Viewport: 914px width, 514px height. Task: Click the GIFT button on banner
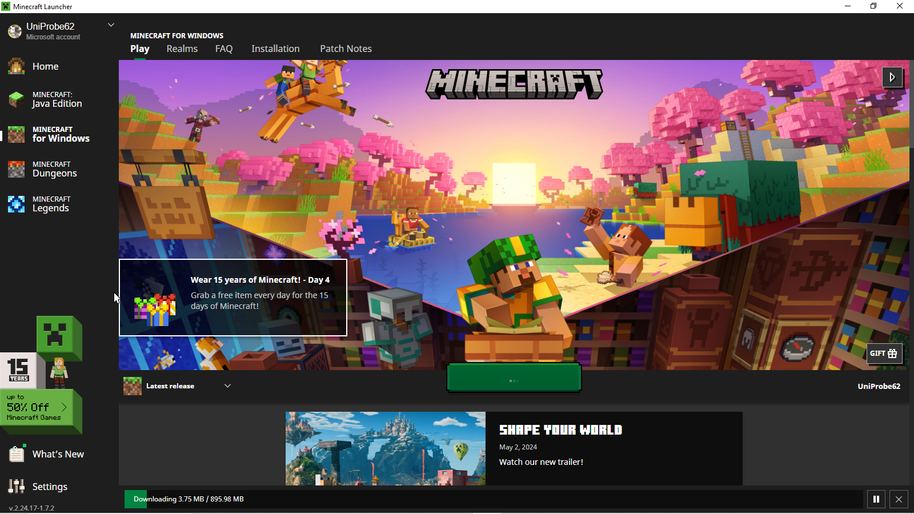(x=884, y=354)
